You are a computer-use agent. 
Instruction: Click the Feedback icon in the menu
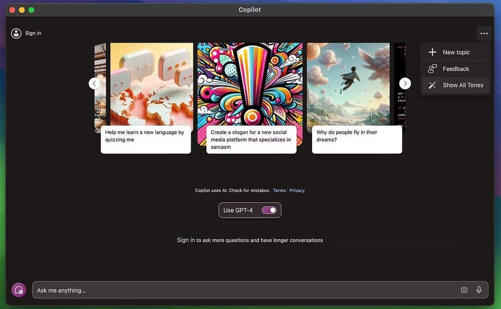(x=431, y=69)
